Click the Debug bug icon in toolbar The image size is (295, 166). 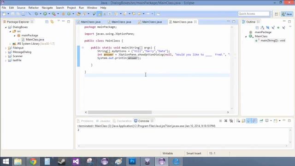click(x=36, y=14)
